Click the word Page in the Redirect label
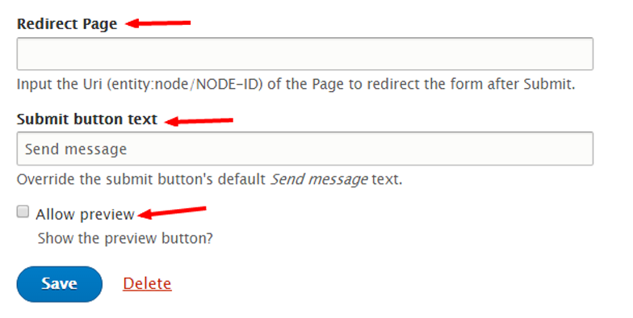 pyautogui.click(x=100, y=24)
